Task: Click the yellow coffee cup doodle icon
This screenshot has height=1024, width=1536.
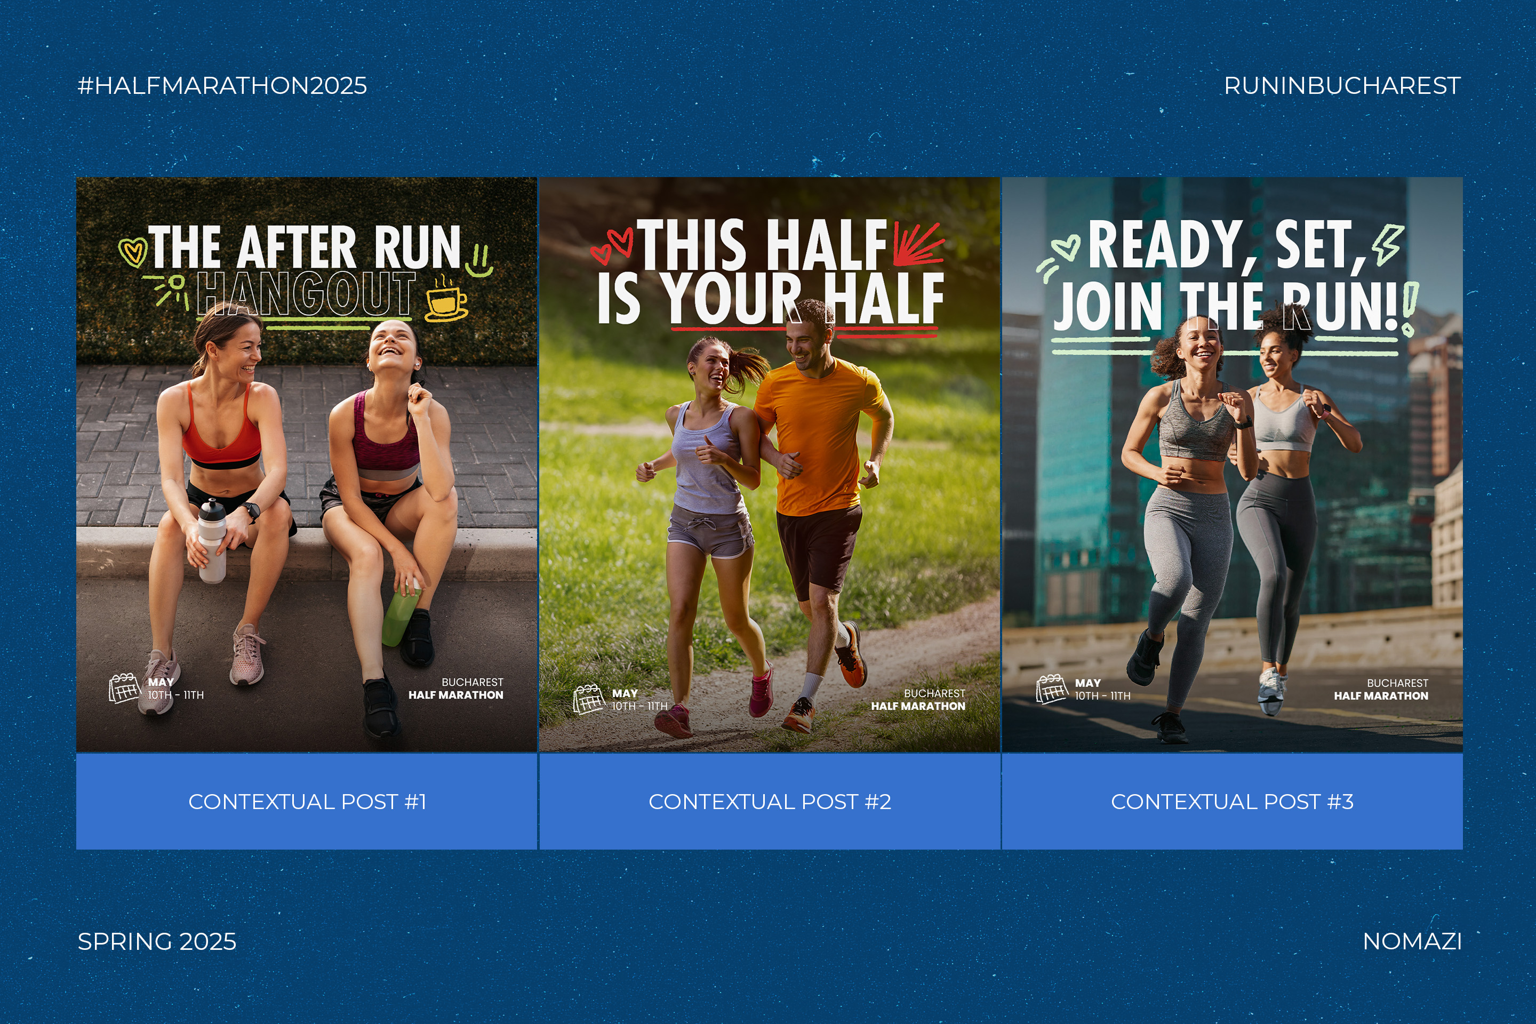Action: point(446,300)
